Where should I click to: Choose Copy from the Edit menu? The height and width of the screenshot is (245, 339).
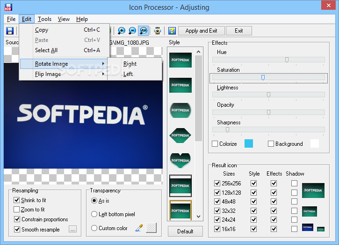click(64, 30)
